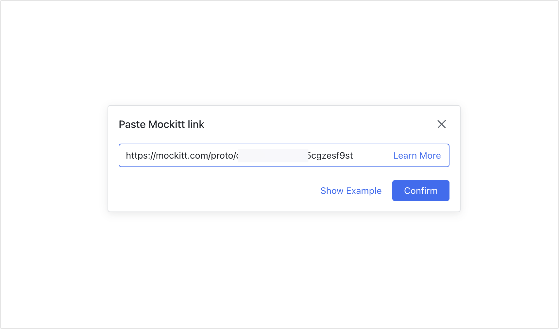Click Learn More beside the URL field
Viewport: 559px width, 329px height.
click(x=417, y=155)
